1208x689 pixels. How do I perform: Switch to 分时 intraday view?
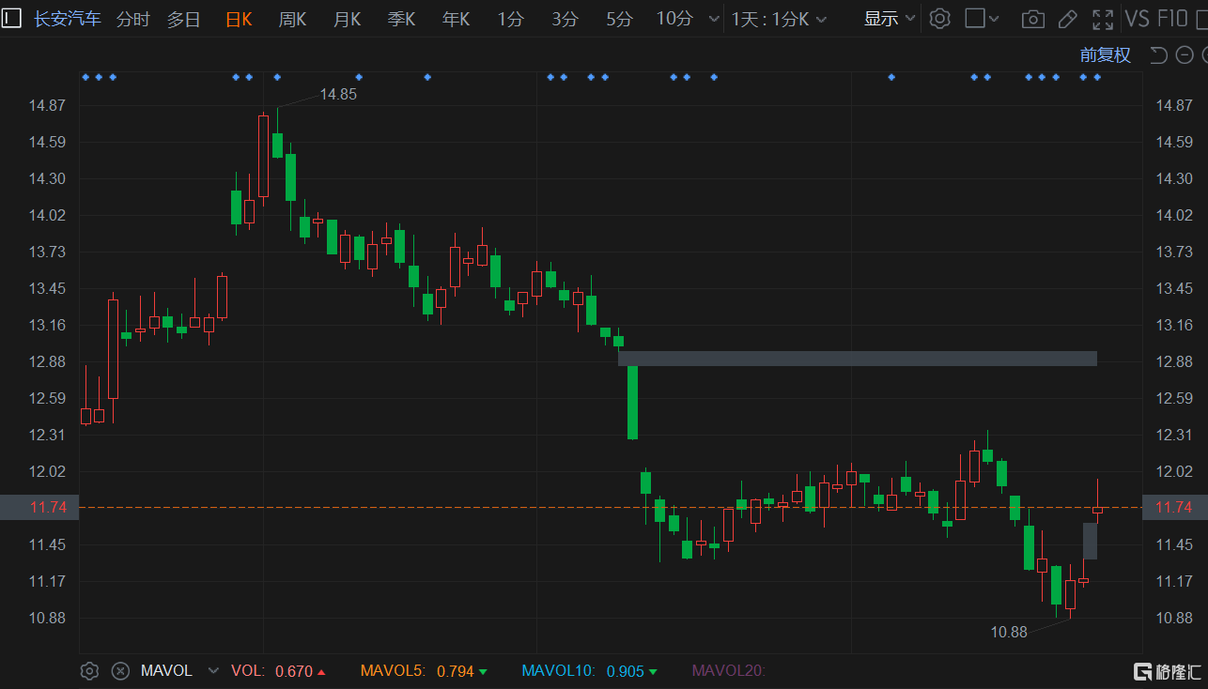click(133, 19)
